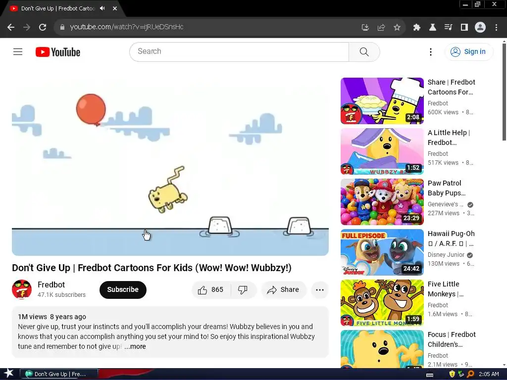
Task: Dislike the video with thumbs down
Action: [x=243, y=290]
